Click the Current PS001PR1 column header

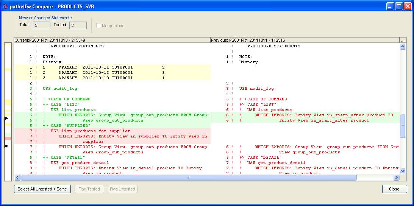click(x=112, y=40)
